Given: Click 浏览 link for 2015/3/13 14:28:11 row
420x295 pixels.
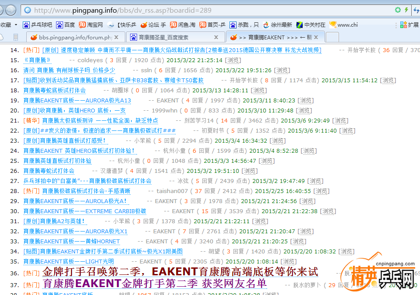Looking at the screenshot, I should point(259,91).
